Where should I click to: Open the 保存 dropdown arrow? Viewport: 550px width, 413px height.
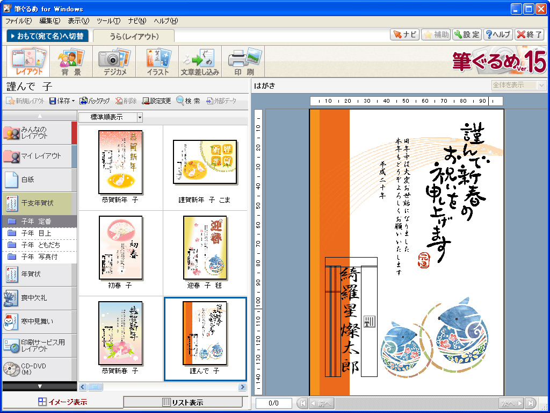coord(73,101)
